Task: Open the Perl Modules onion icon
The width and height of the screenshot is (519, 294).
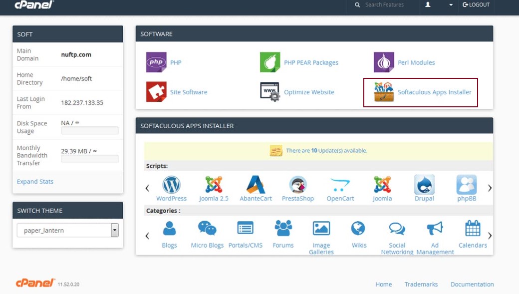Action: coord(384,62)
